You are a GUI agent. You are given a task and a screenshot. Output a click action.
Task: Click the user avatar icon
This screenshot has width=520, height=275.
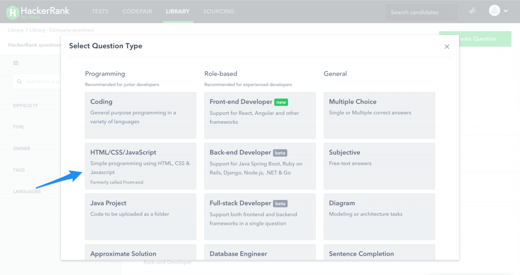pyautogui.click(x=495, y=11)
